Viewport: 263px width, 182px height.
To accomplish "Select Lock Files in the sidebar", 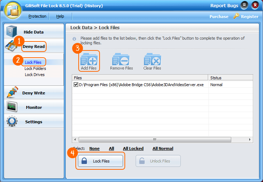I will (x=33, y=62).
